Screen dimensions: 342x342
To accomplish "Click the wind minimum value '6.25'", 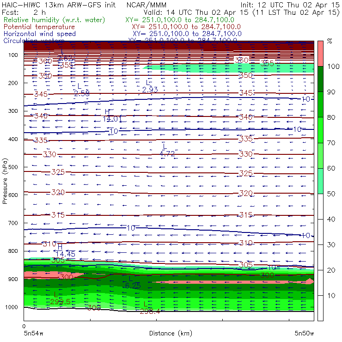I will (x=133, y=286).
